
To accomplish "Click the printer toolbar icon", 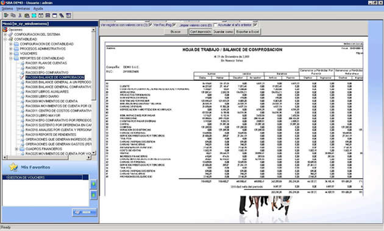I will tap(27, 15).
